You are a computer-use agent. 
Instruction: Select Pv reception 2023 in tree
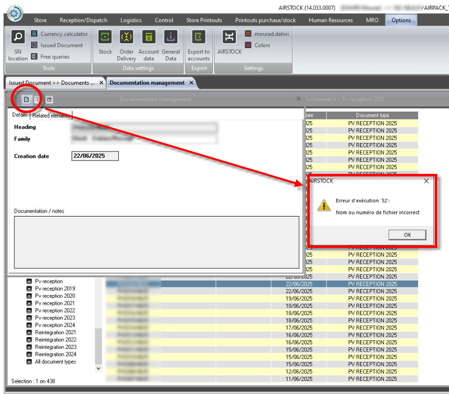[x=55, y=318]
